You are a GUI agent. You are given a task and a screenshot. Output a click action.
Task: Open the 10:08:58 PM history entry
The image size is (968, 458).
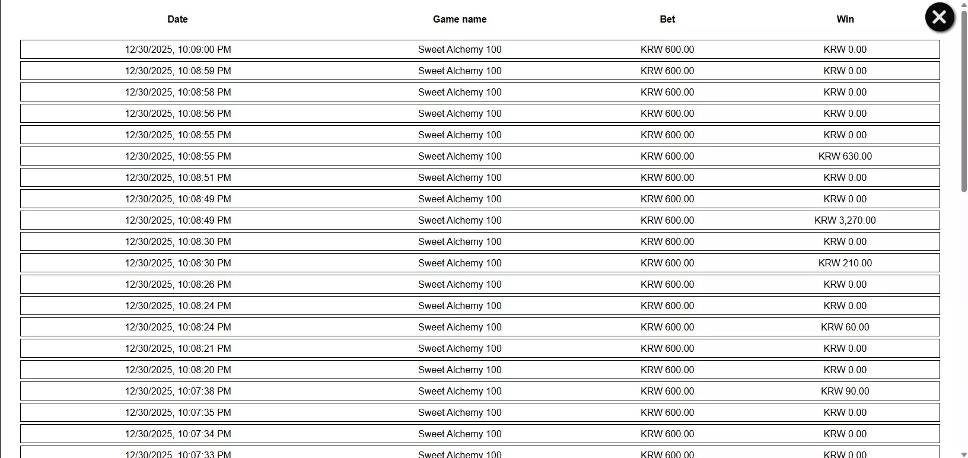coord(480,92)
